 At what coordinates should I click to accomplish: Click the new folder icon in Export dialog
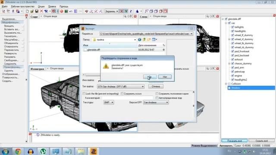pyautogui.click(x=149, y=40)
